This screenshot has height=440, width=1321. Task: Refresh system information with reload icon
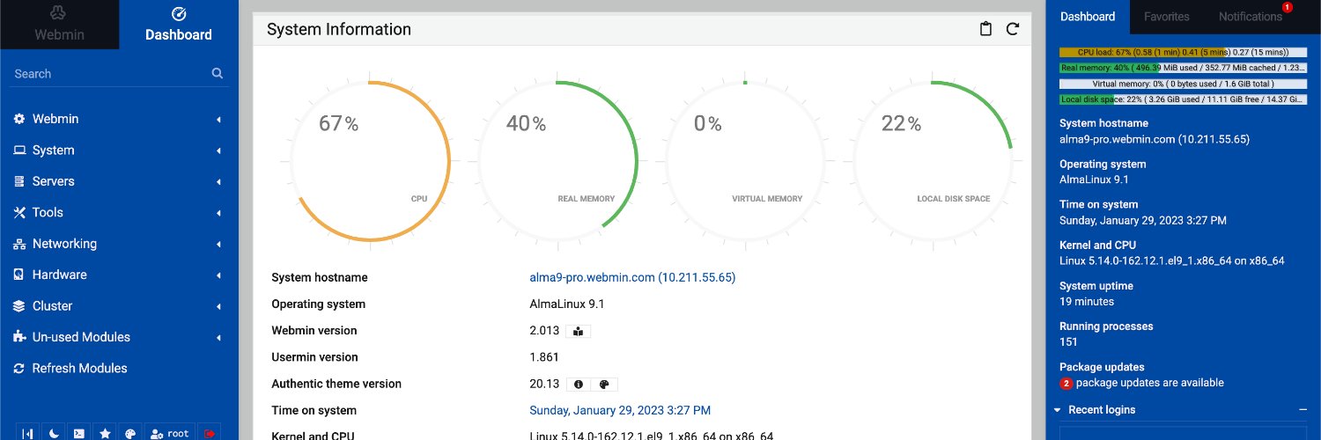[x=1013, y=29]
